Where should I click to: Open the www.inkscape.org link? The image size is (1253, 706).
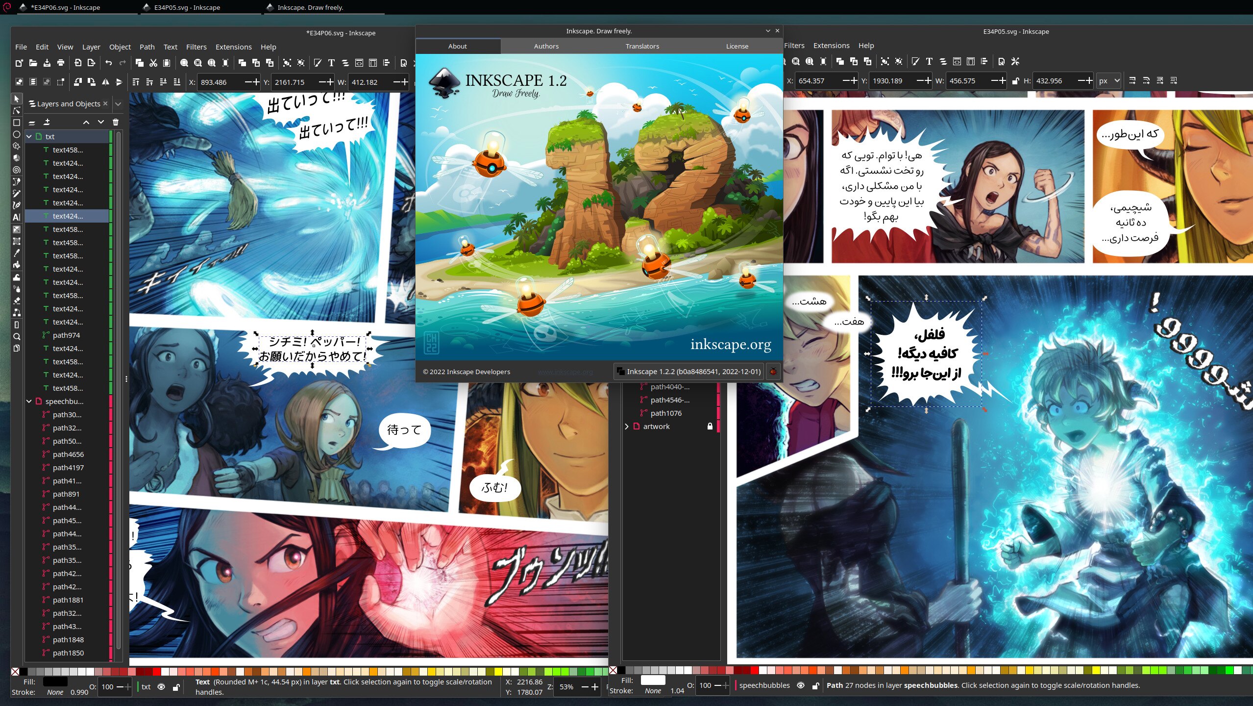[x=565, y=372]
